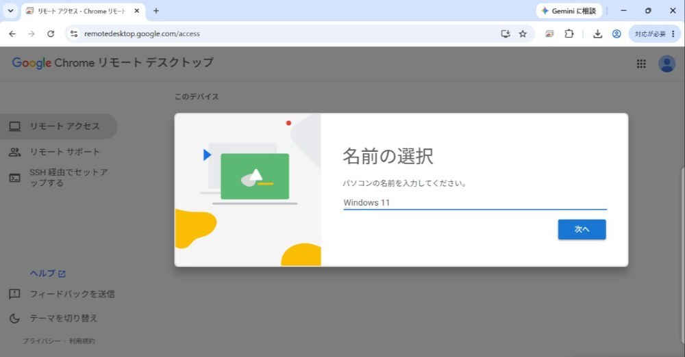
Task: Open the Google apps grid icon
Action: click(x=641, y=64)
